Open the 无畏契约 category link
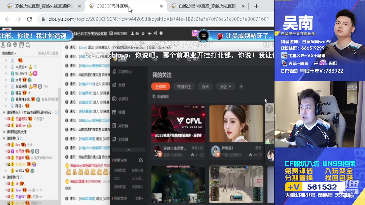The width and height of the screenshot is (365, 205). click(x=137, y=187)
